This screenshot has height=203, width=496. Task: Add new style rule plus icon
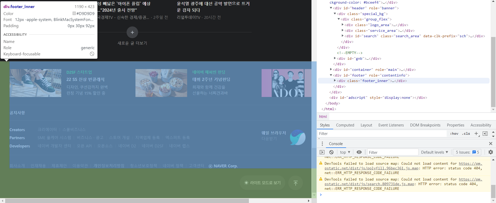click(476, 134)
